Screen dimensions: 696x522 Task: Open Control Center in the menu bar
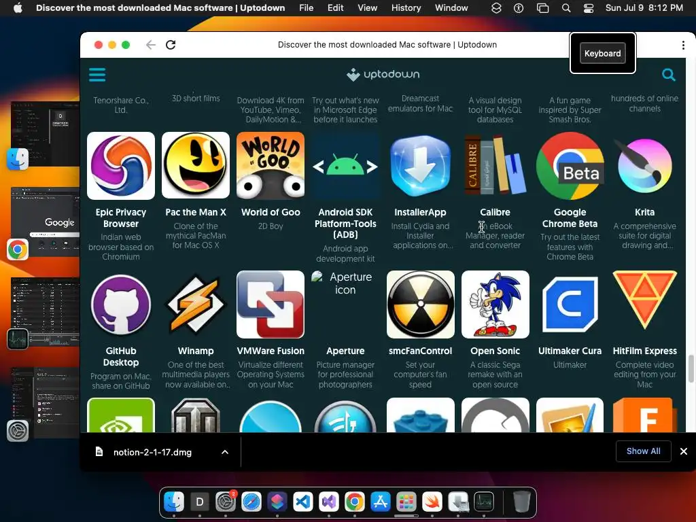tap(589, 8)
